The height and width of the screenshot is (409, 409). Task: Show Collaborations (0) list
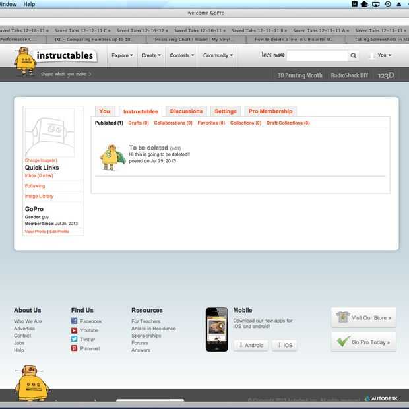[173, 123]
